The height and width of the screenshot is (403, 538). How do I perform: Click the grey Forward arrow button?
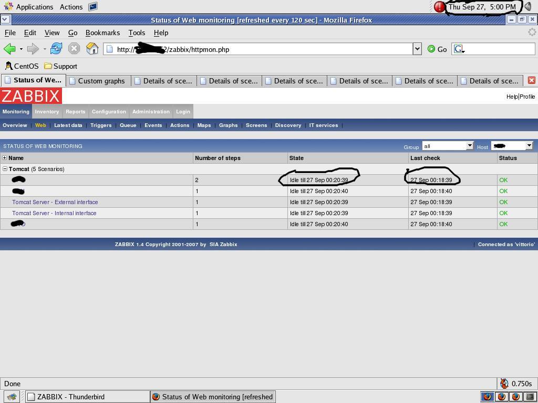(x=33, y=49)
